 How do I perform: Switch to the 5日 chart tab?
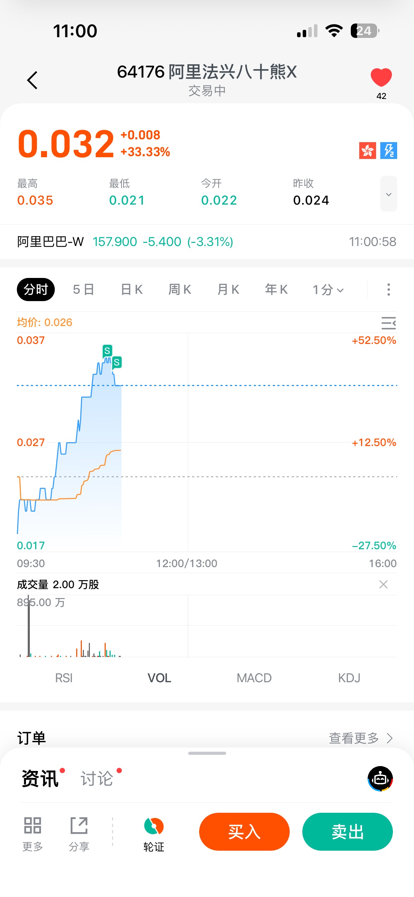[84, 290]
